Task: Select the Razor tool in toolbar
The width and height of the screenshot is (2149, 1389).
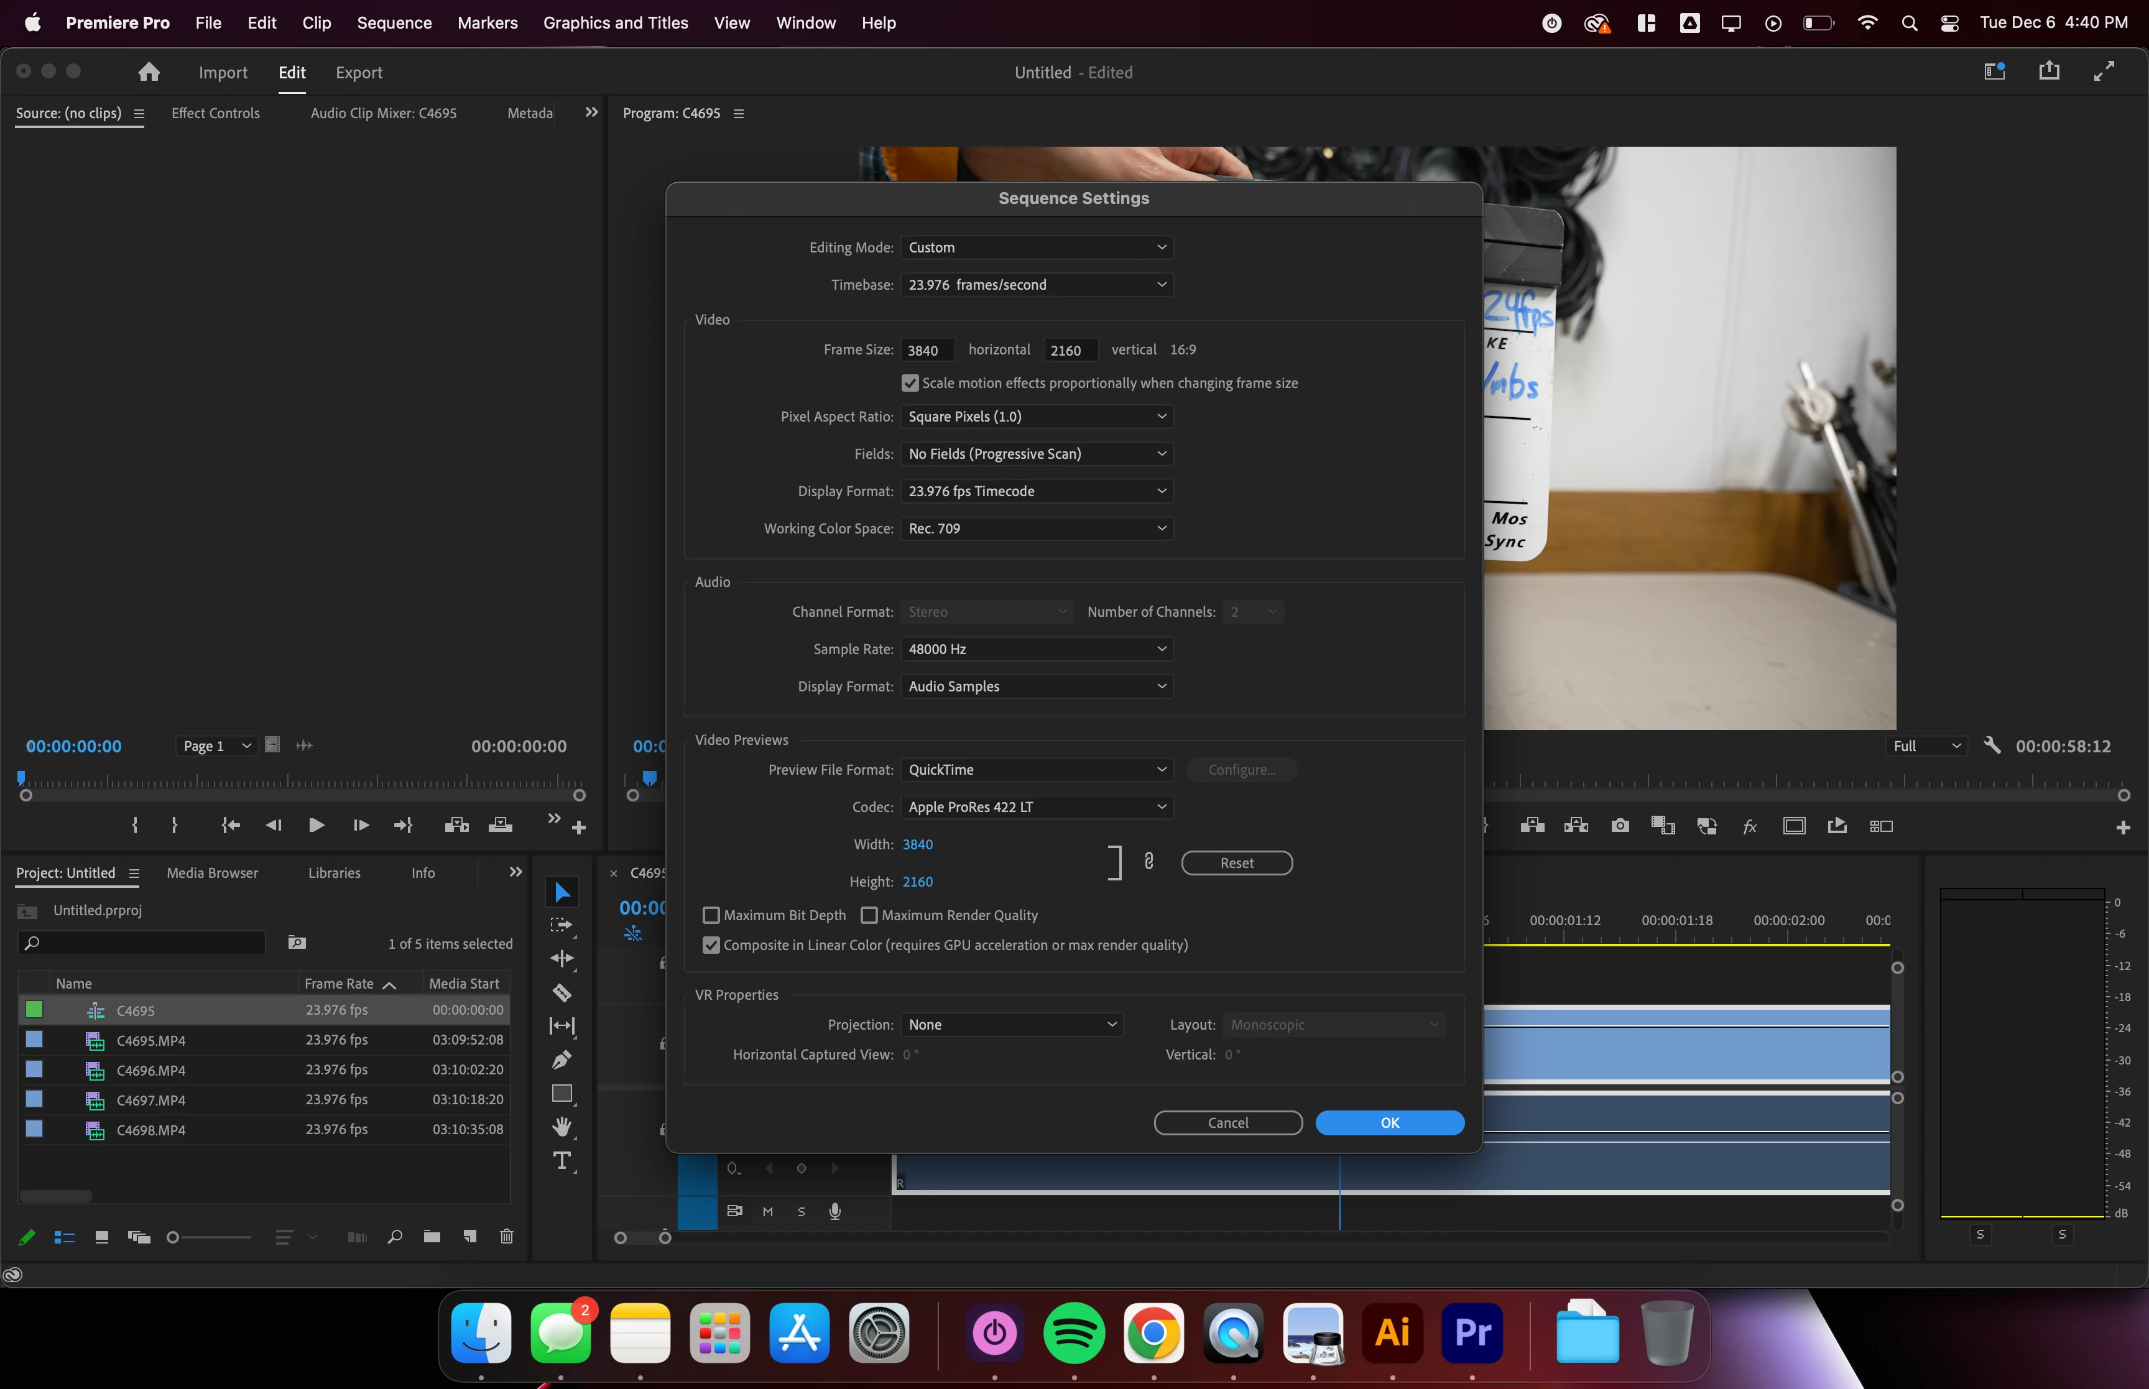Action: [x=562, y=992]
